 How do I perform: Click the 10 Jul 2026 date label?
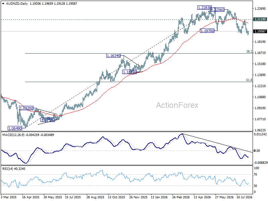click(x=245, y=197)
